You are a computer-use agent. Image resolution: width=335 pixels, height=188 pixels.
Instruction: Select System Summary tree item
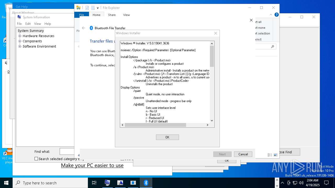pyautogui.click(x=31, y=31)
